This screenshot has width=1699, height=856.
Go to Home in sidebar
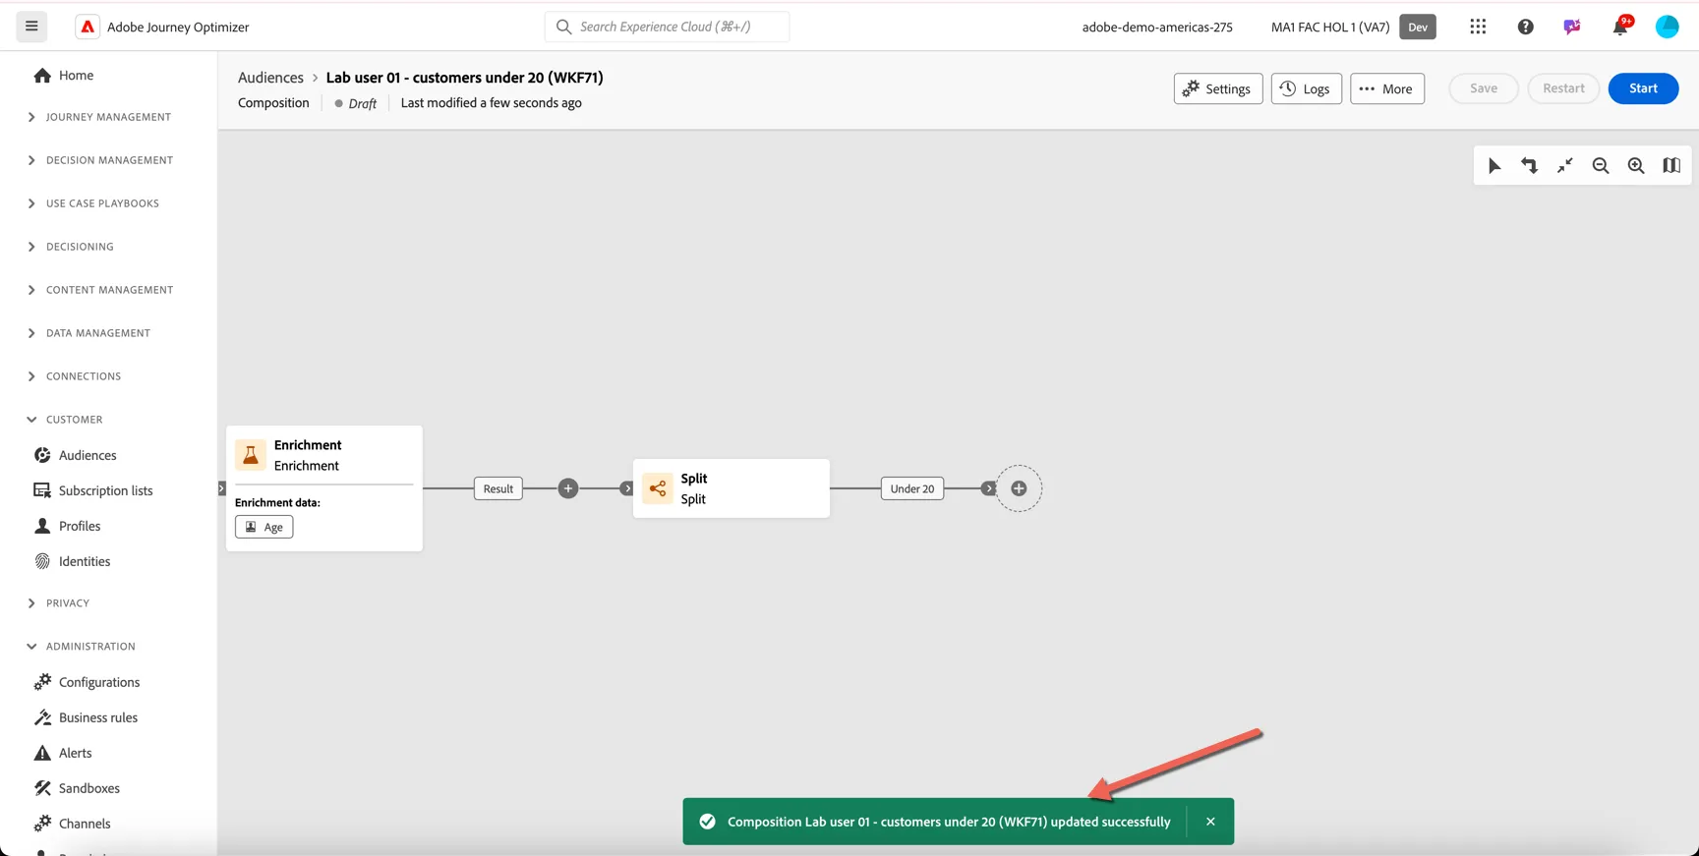64,76
